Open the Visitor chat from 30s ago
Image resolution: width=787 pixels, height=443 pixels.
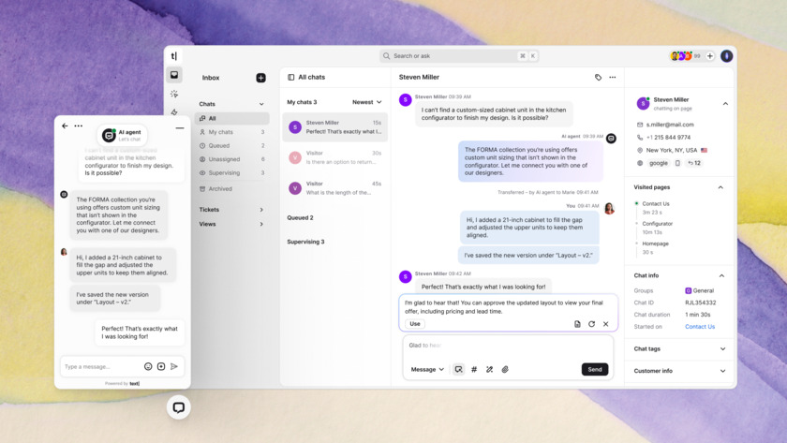coord(334,157)
